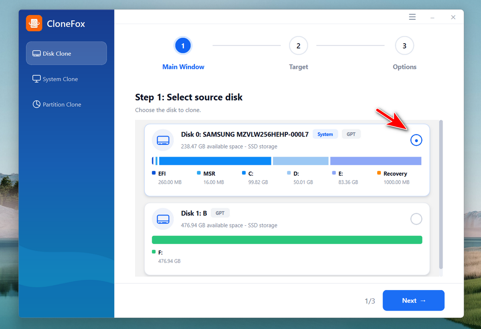Open the hamburger menu icon
This screenshot has height=329, width=481.
[x=412, y=17]
